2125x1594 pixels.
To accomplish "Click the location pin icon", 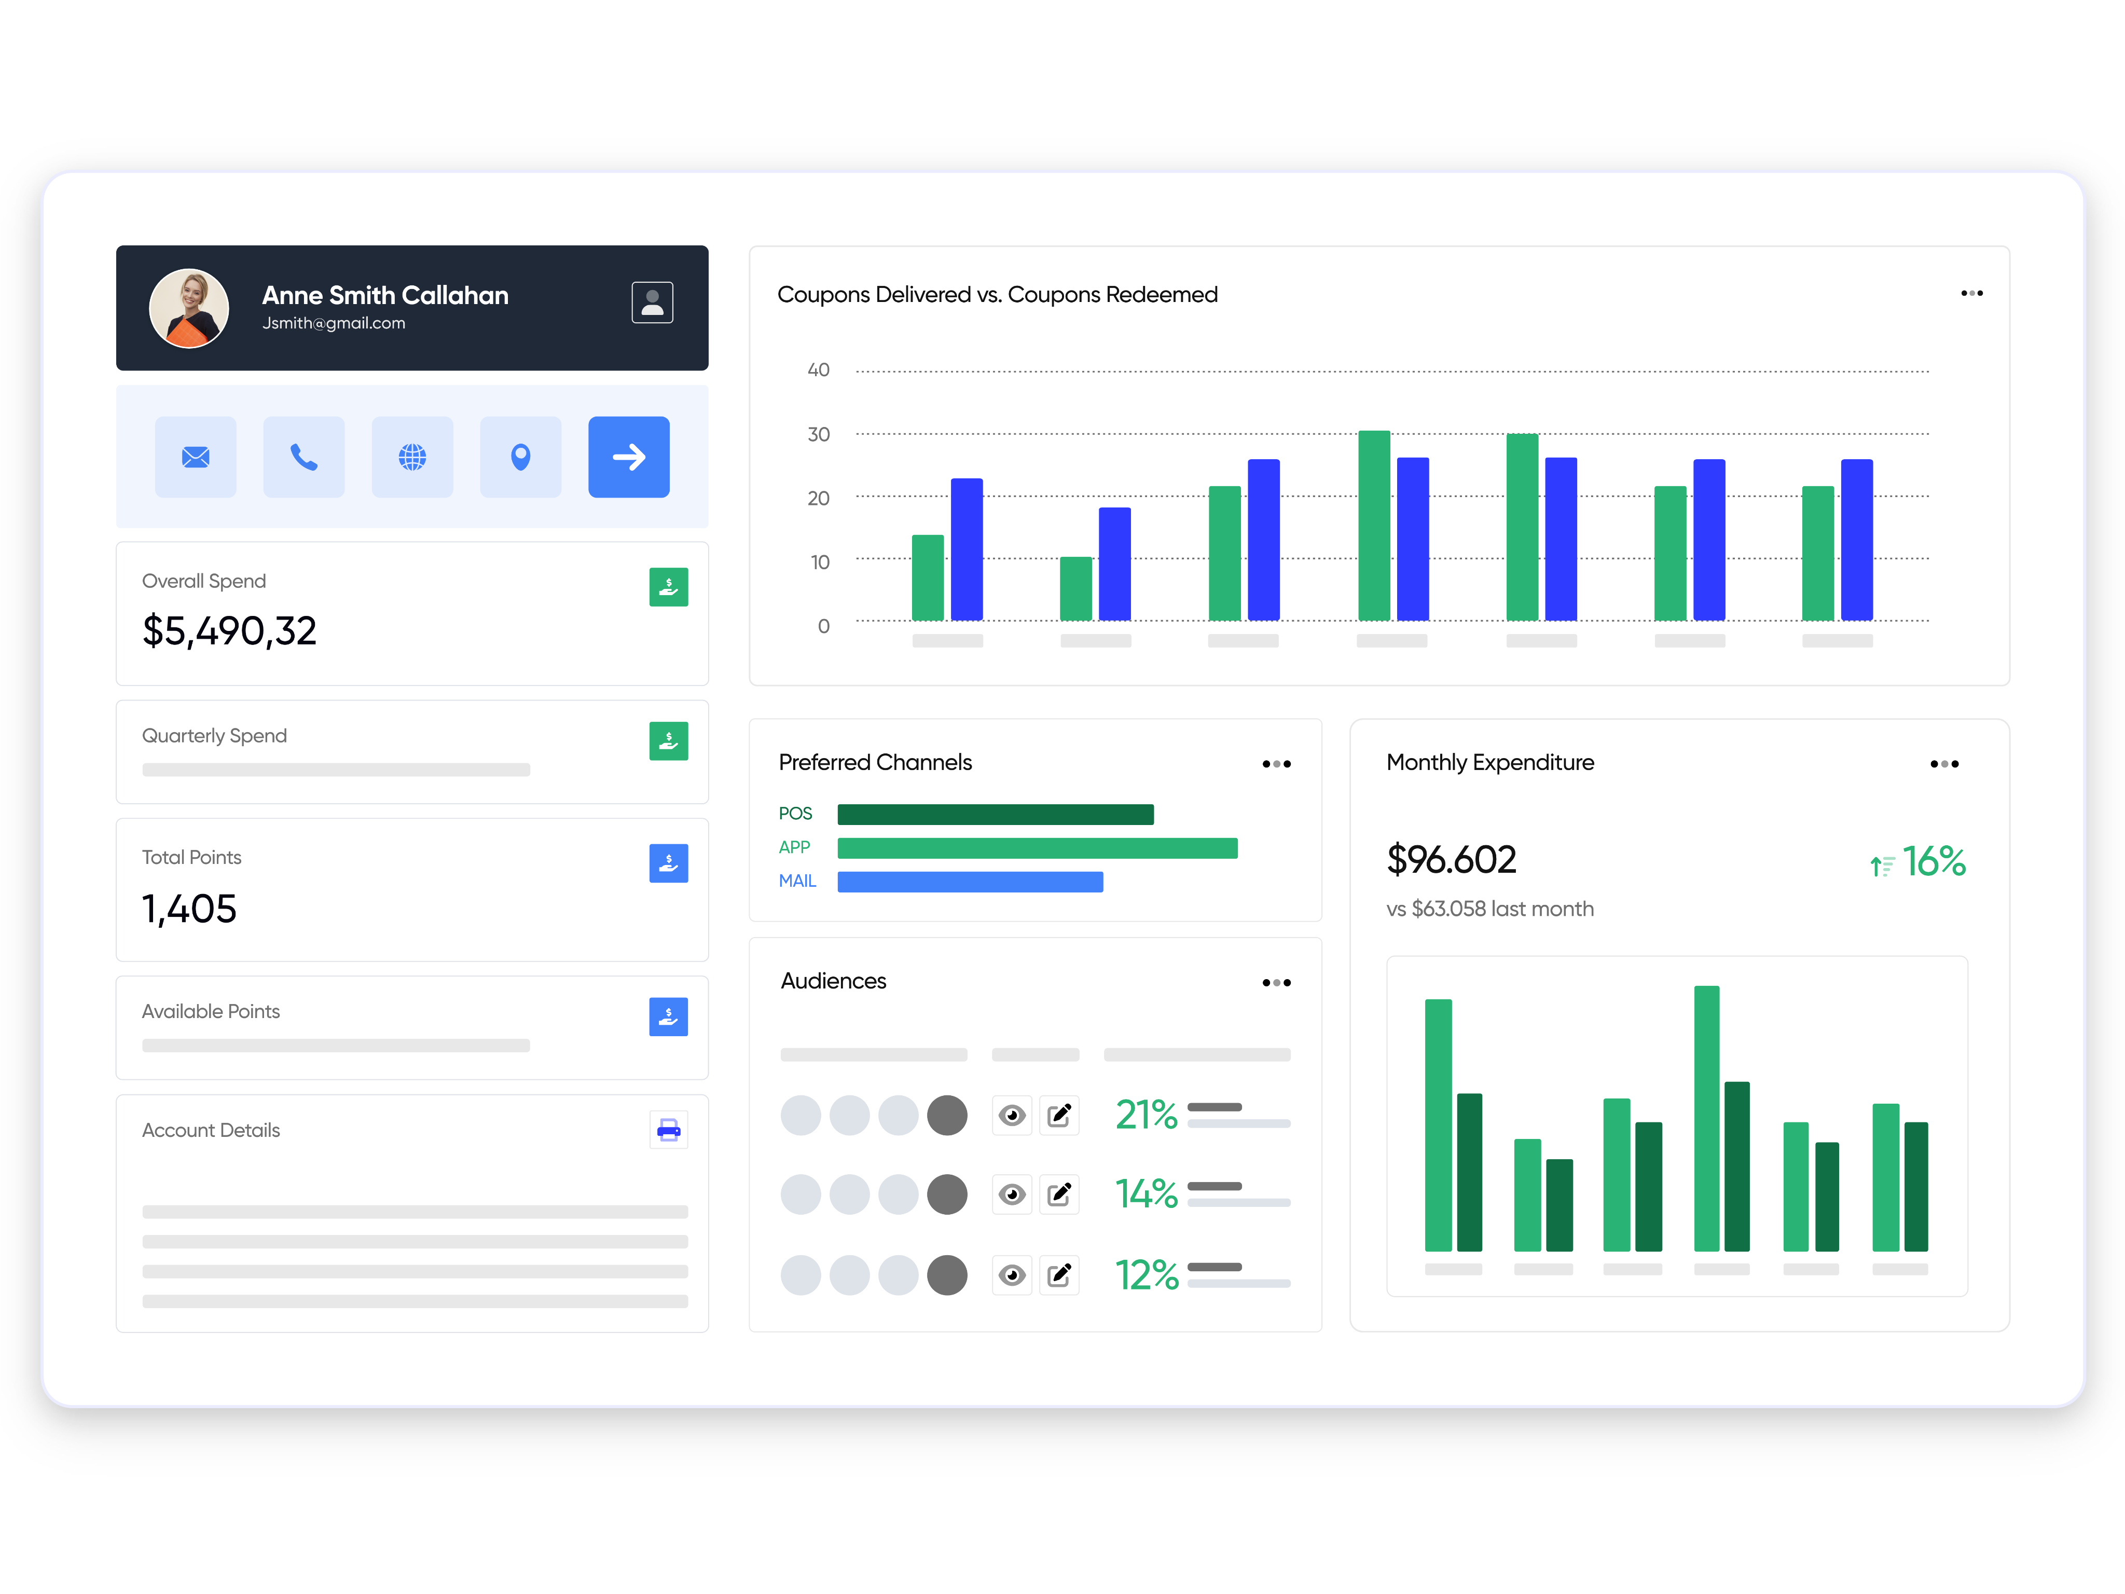I will point(520,457).
